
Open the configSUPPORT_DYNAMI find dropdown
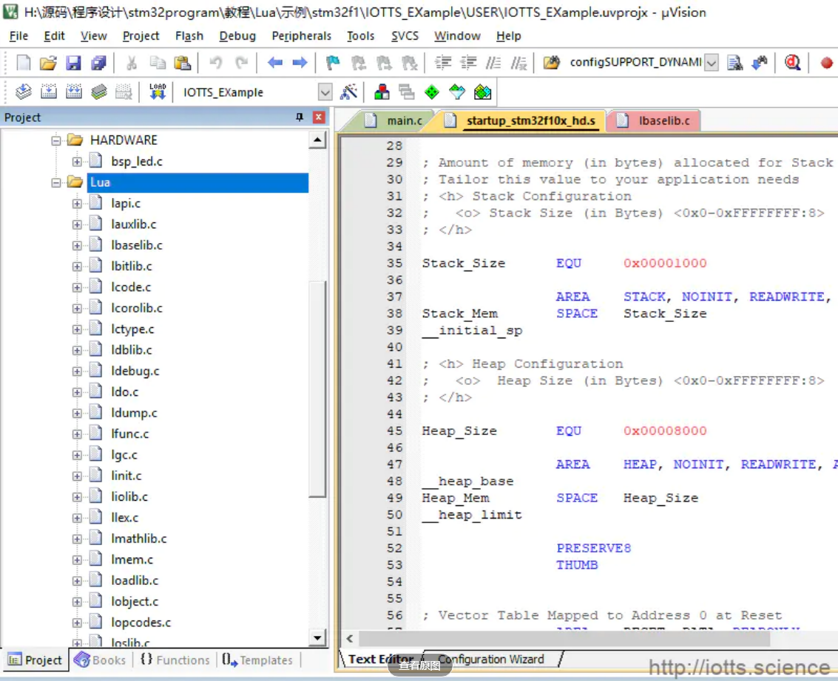[x=711, y=63]
